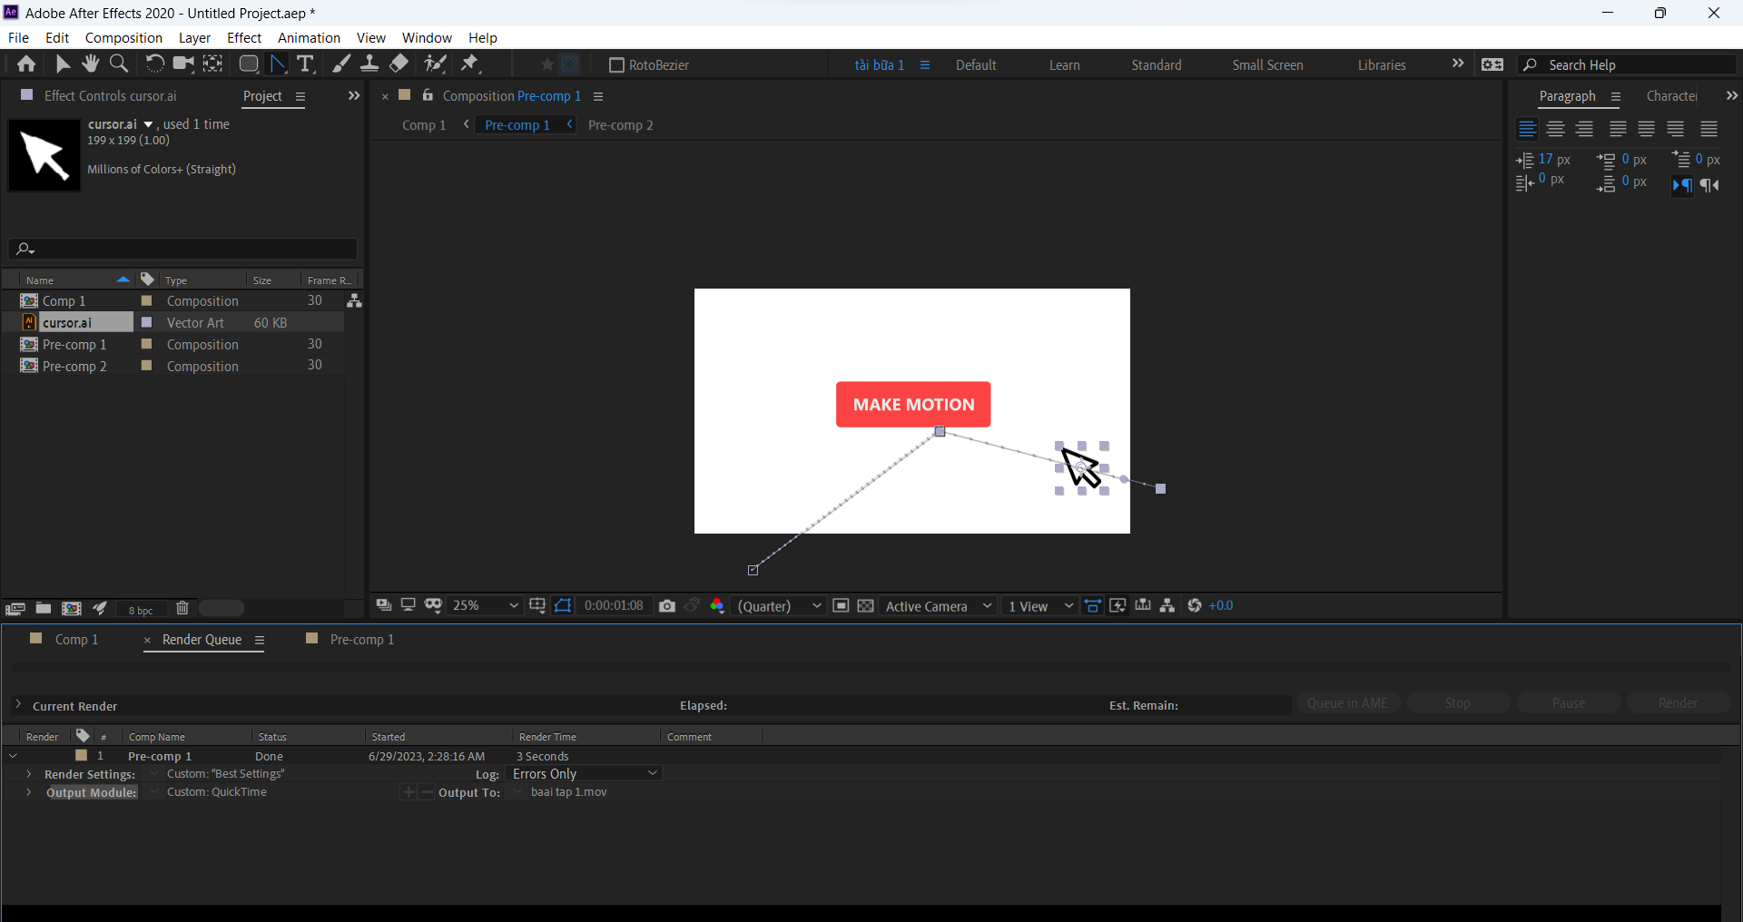Select the Eraser tool

[399, 64]
